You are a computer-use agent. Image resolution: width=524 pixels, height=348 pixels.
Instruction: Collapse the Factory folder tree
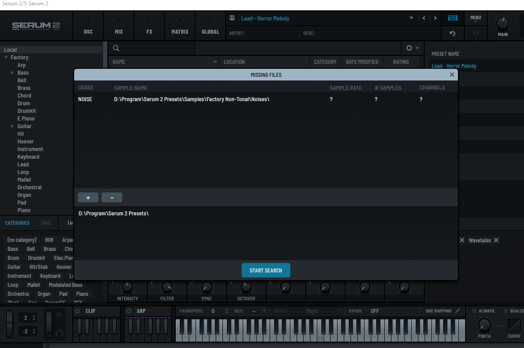(6, 58)
